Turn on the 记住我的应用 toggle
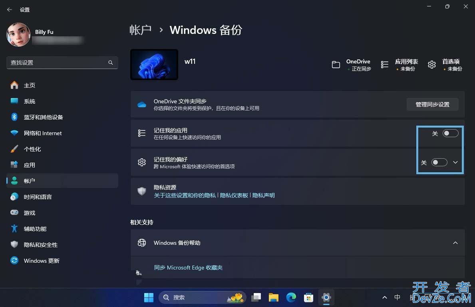Screen dimensions: 475x307 point(451,134)
